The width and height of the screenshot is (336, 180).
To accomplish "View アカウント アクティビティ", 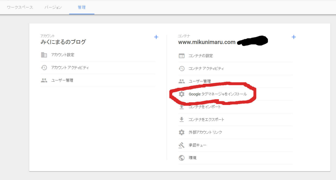I will [x=70, y=68].
